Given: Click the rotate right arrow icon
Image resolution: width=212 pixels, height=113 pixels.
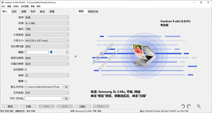Looking at the screenshot, I should (x=189, y=106).
